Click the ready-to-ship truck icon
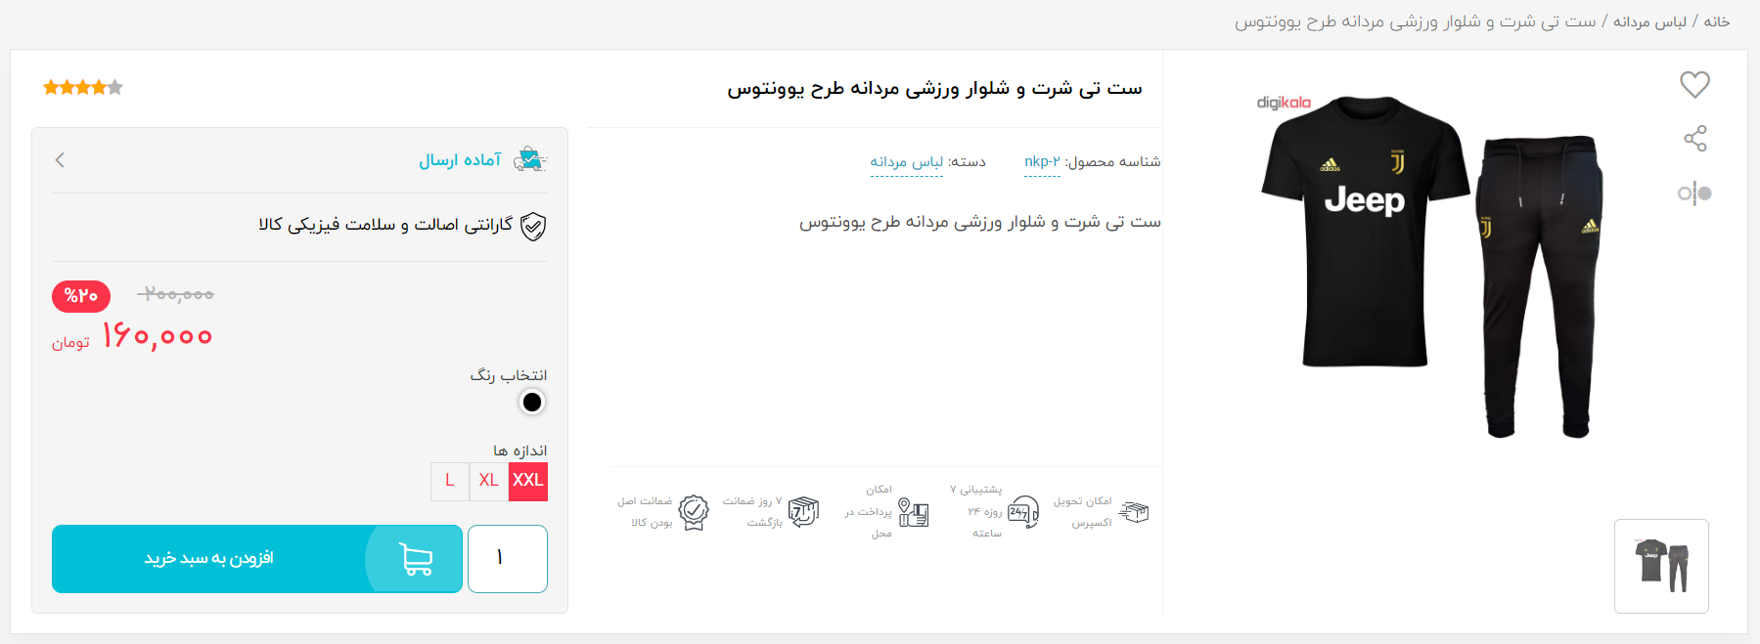Image resolution: width=1760 pixels, height=644 pixels. pyautogui.click(x=530, y=159)
